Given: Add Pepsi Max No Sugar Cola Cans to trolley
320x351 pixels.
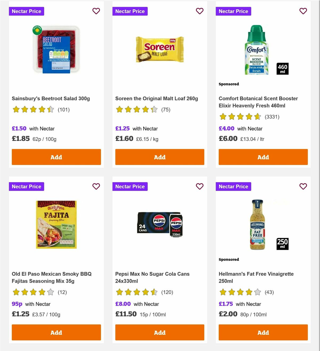Looking at the screenshot, I should [x=159, y=333].
